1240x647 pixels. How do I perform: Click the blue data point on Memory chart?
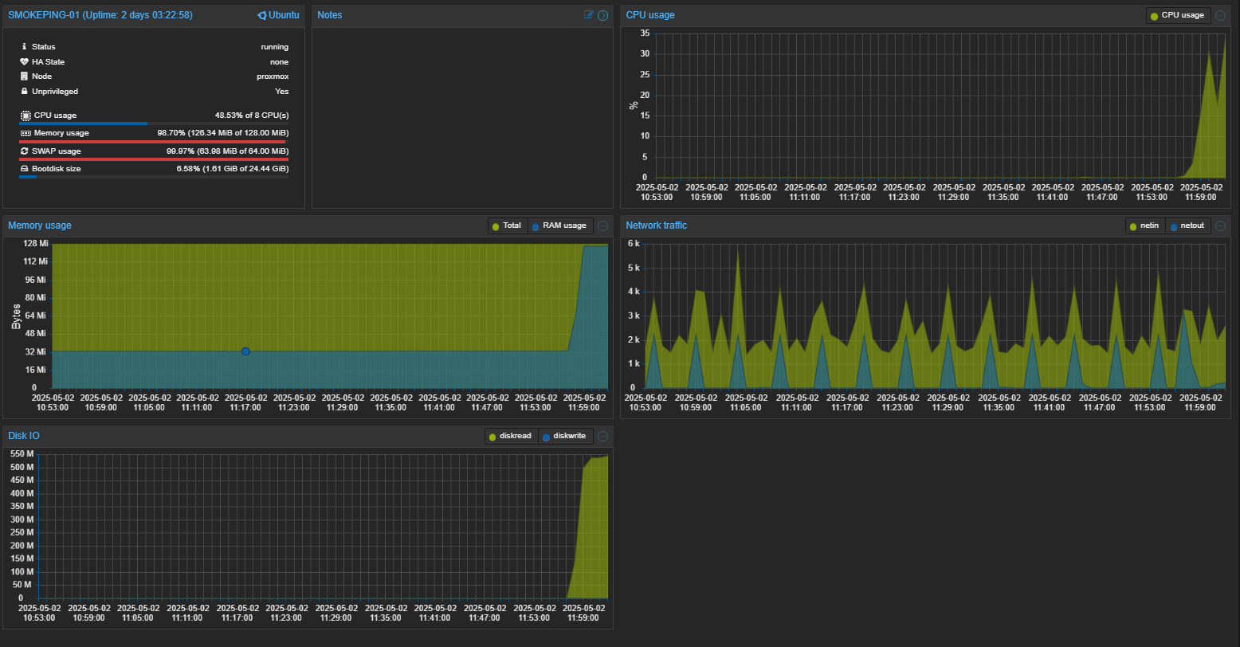245,351
